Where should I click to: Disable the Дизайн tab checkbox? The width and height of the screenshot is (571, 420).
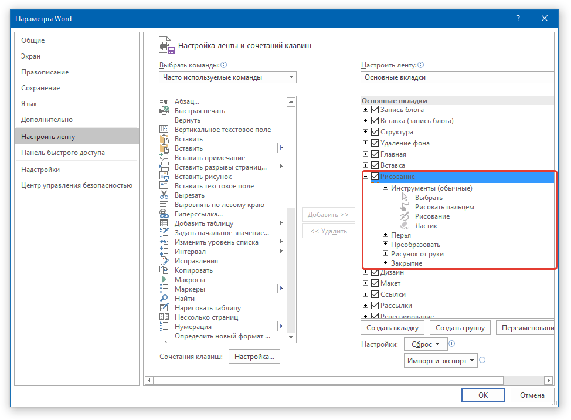pos(375,273)
